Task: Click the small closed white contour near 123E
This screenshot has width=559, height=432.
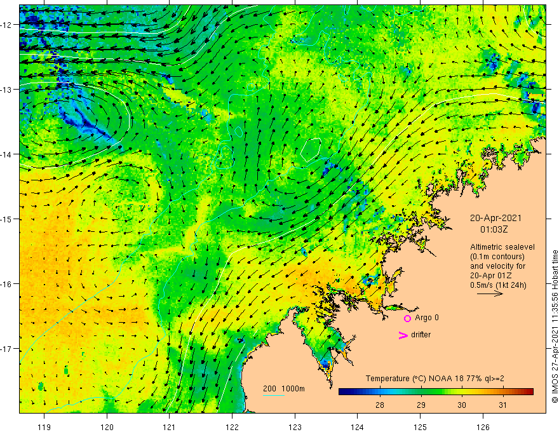Action: click(x=311, y=150)
